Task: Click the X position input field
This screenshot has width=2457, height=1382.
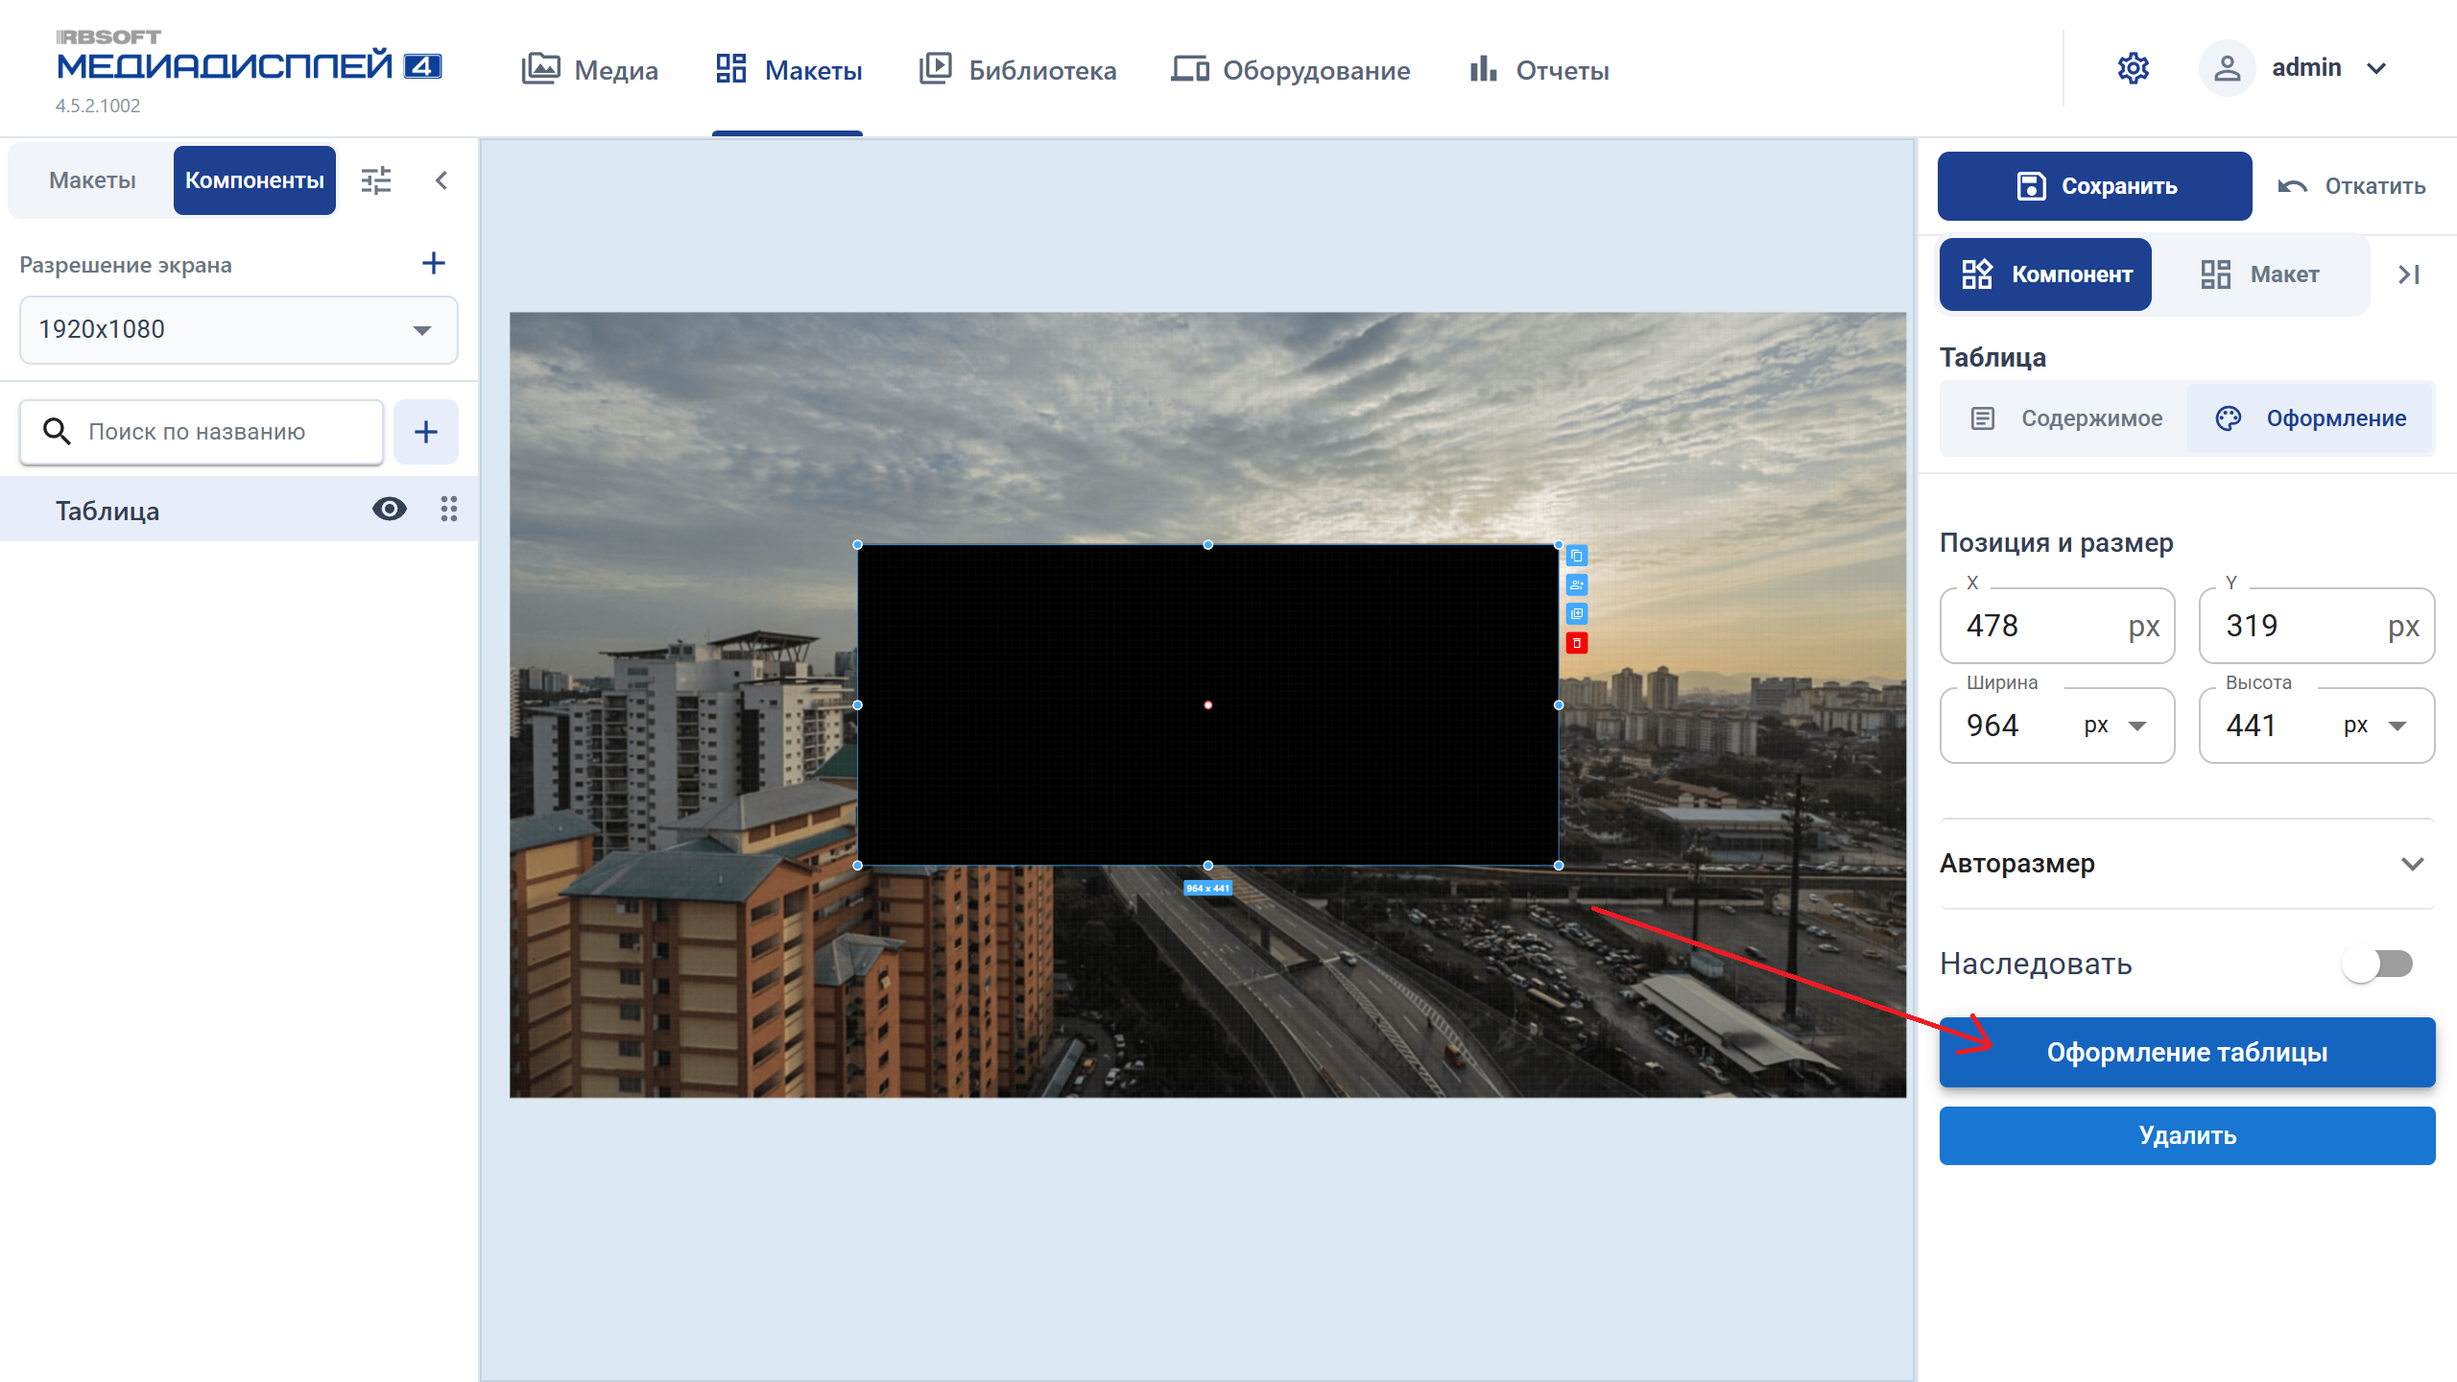Action: [2057, 626]
